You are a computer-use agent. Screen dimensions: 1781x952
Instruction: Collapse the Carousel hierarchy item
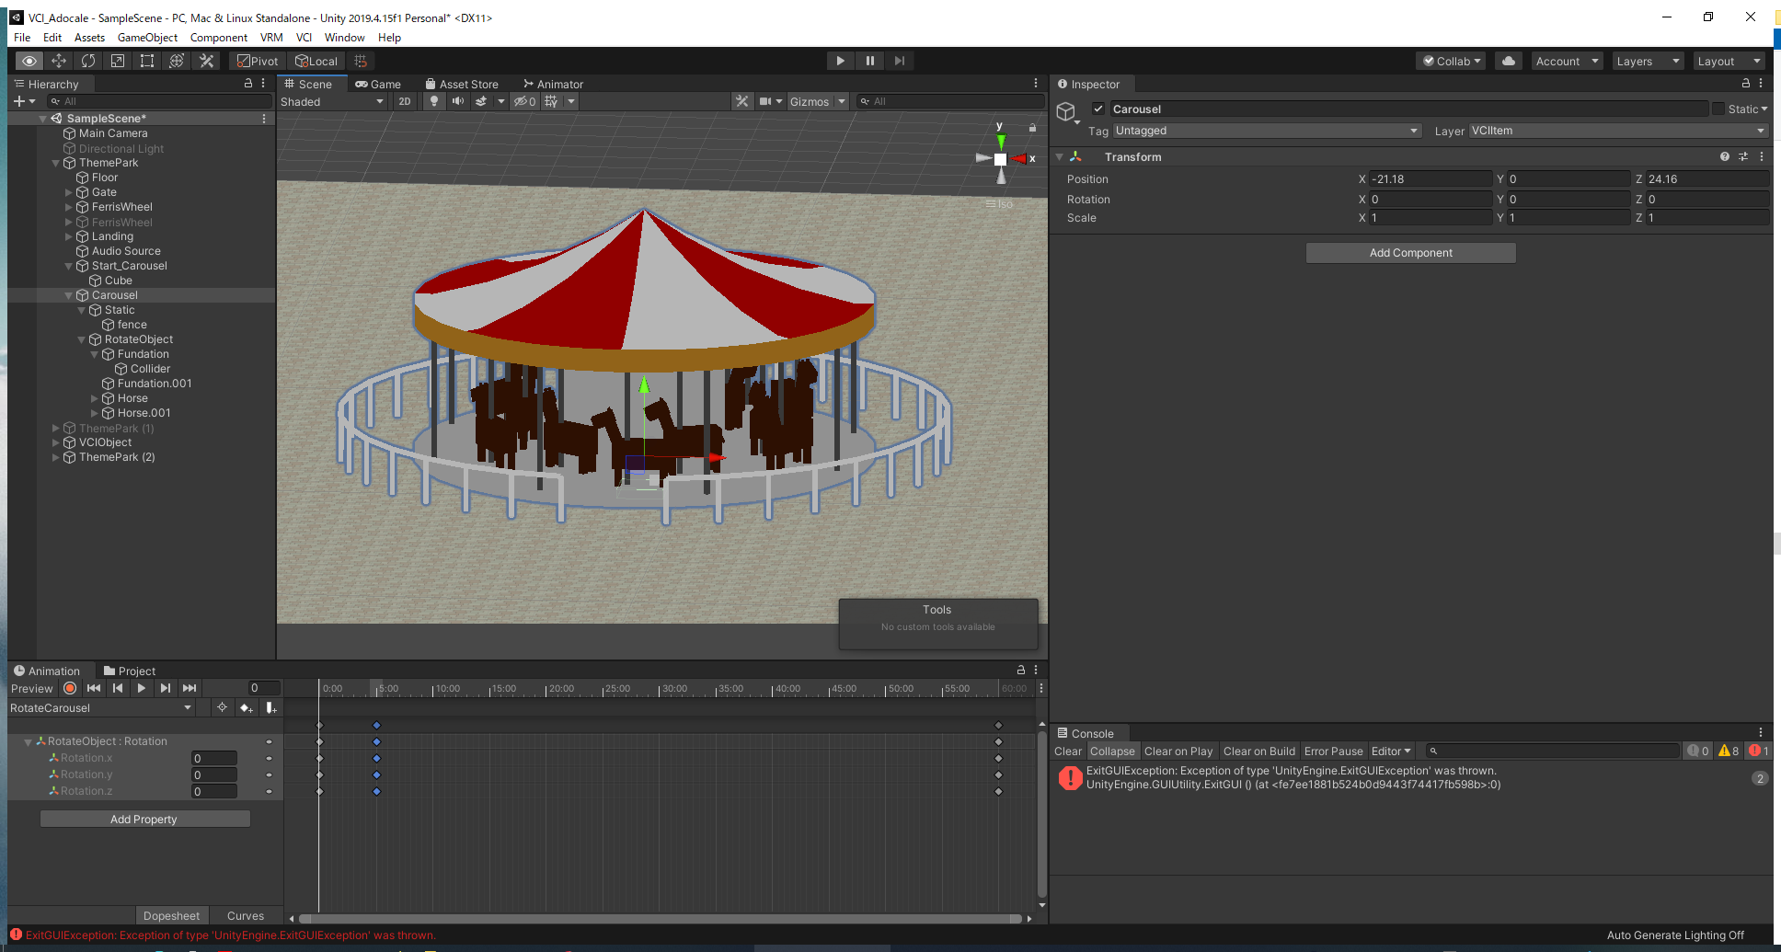(x=68, y=295)
